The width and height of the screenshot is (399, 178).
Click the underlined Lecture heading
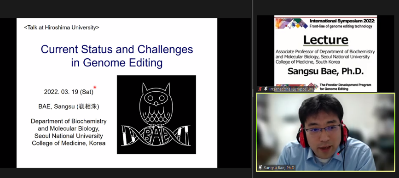(325, 40)
